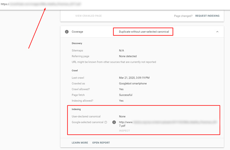Click the 'Crawl' heading
This screenshot has width=230, height=150.
coord(75,71)
